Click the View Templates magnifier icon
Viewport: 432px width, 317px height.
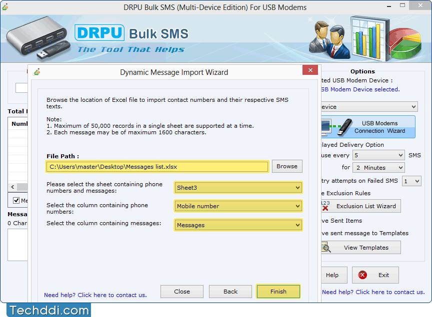click(x=326, y=247)
